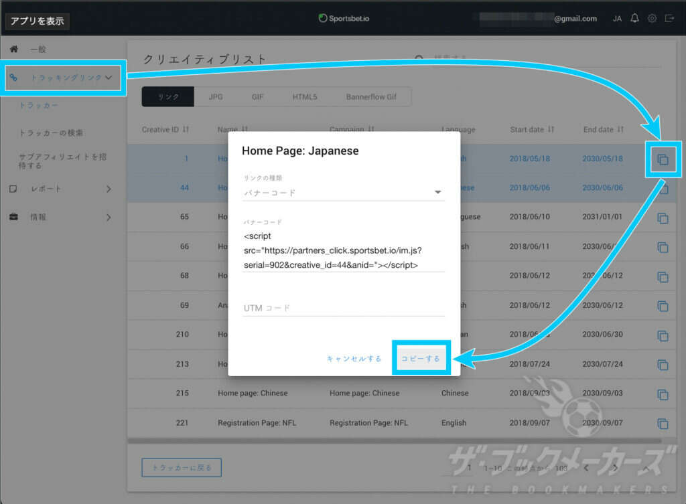Copy code icon for creative ID 210
Viewport: 686px width, 504px height.
coord(663,336)
